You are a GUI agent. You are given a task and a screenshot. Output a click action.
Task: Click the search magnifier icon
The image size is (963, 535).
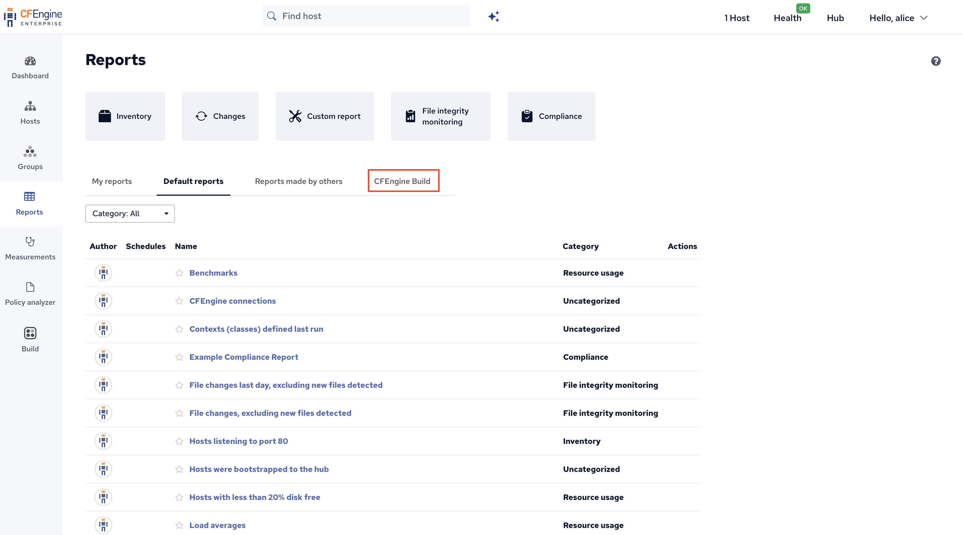[x=272, y=16]
